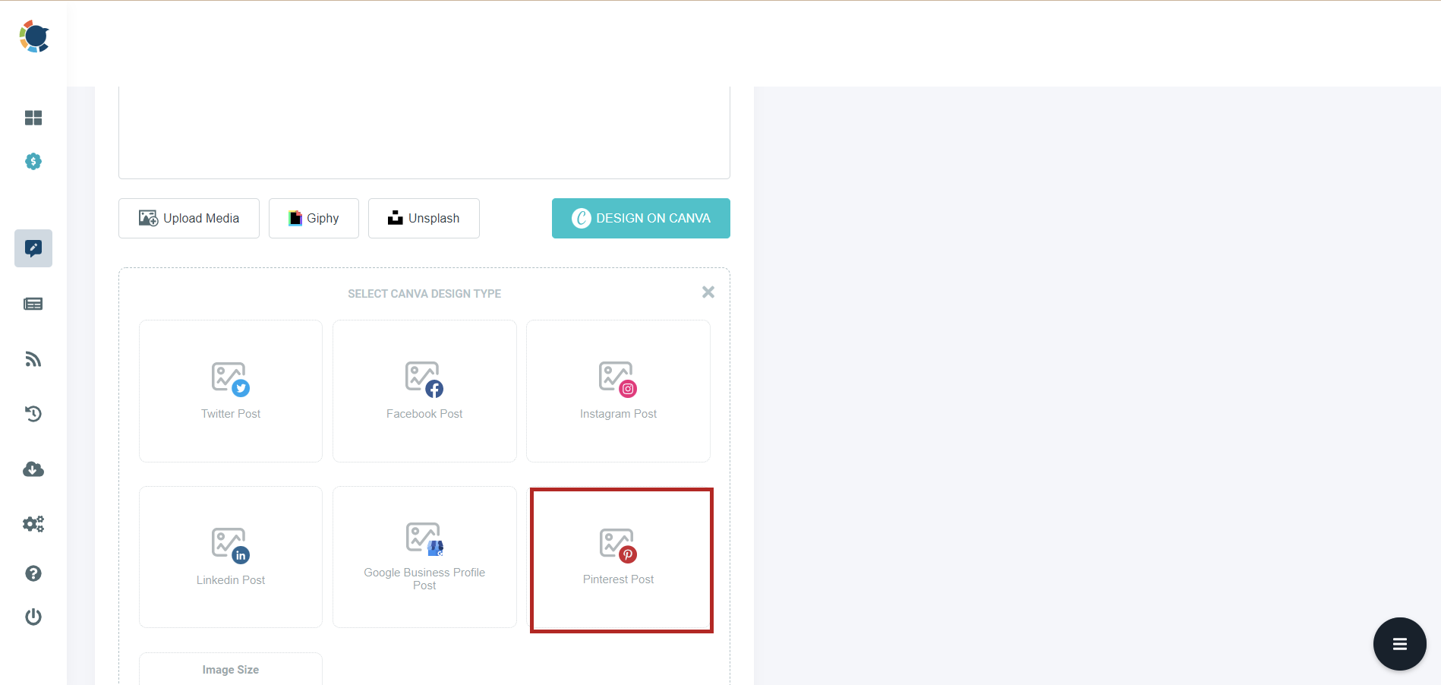Open the dashboard grid icon in sidebar
This screenshot has height=685, width=1441.
click(x=33, y=118)
